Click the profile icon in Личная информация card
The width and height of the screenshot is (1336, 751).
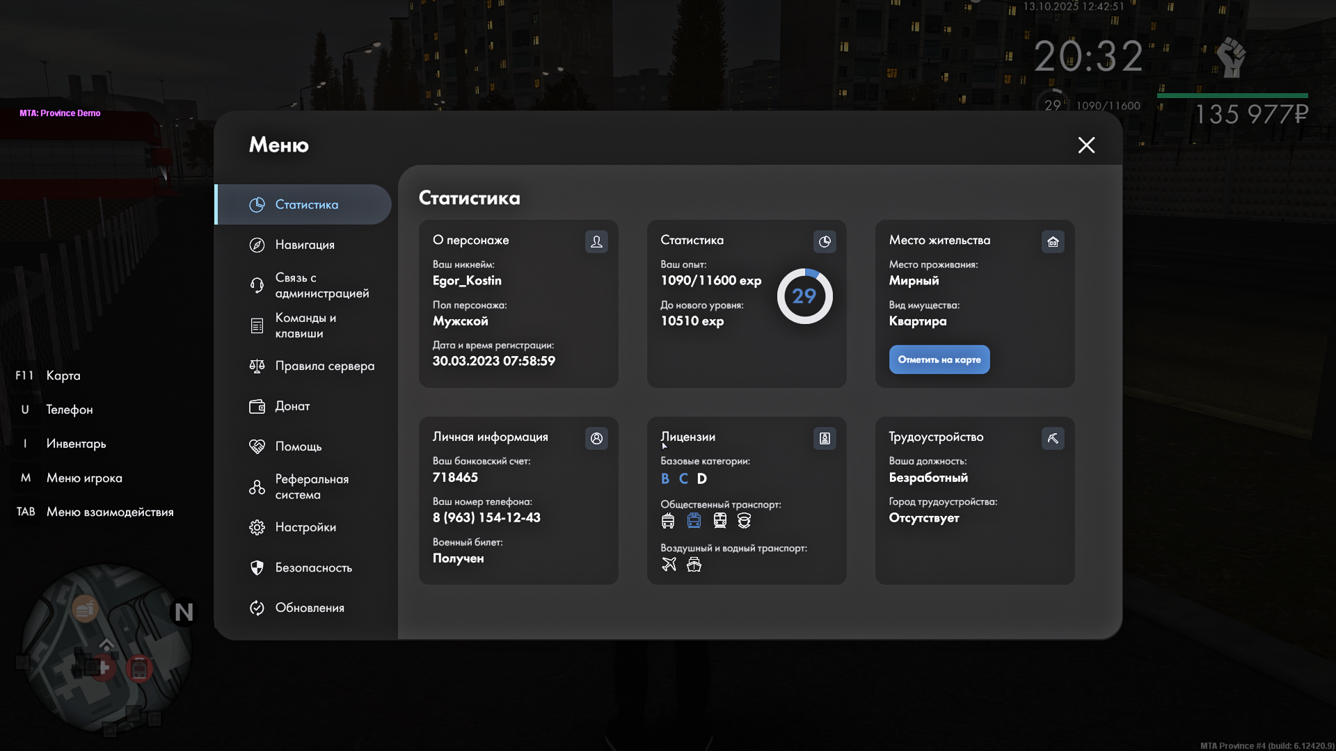(596, 438)
